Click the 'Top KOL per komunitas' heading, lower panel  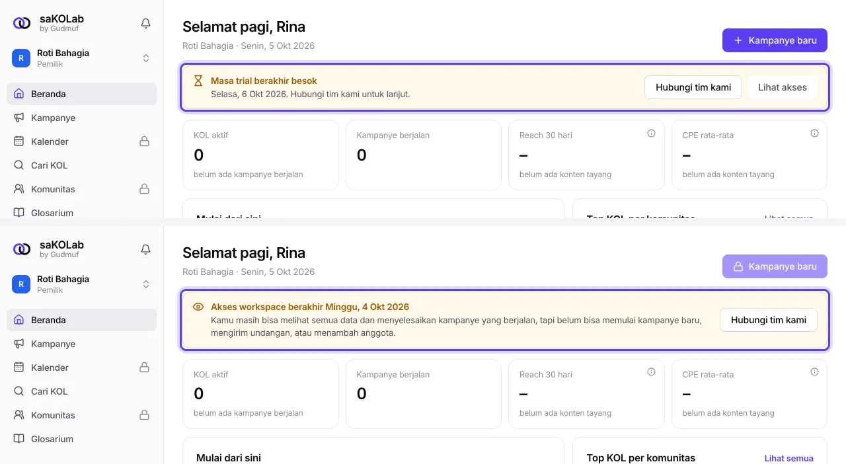(x=641, y=458)
